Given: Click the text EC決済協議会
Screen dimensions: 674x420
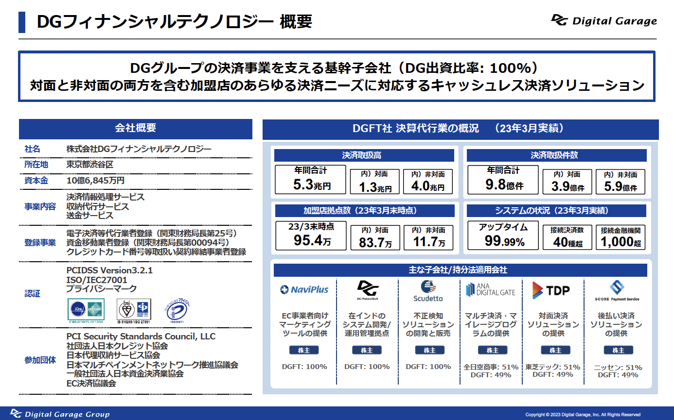Looking at the screenshot, I should (91, 383).
